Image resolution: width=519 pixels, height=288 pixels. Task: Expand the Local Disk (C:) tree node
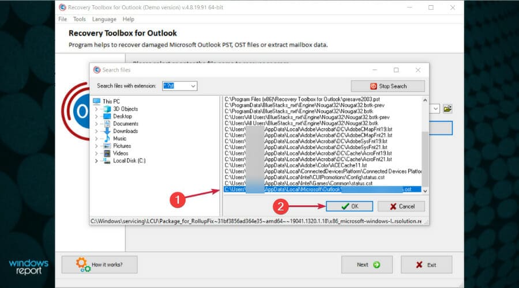[x=96, y=161]
